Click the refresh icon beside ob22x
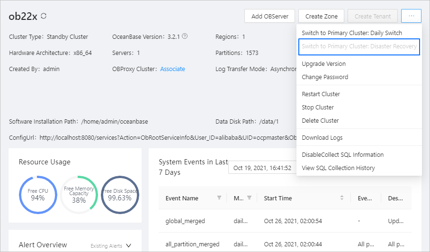The height and width of the screenshot is (252, 430). point(44,16)
